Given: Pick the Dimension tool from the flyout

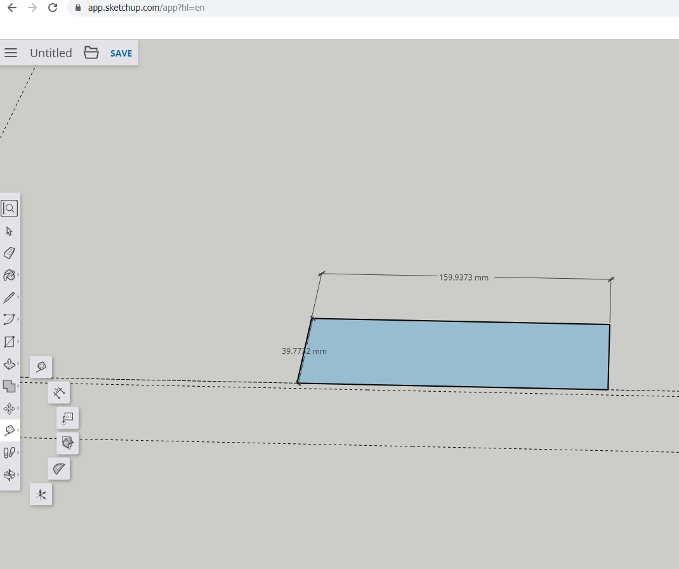Looking at the screenshot, I should (58, 393).
